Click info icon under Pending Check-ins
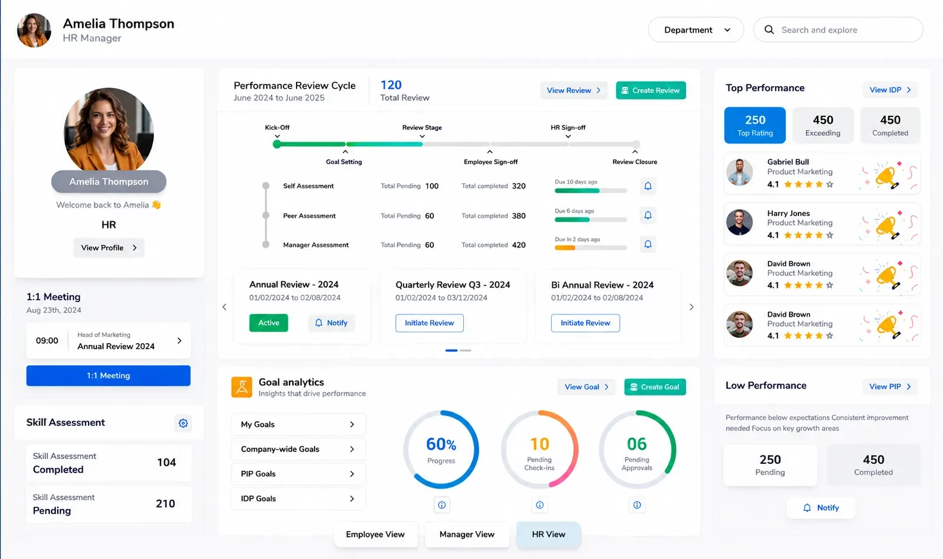 tap(539, 505)
